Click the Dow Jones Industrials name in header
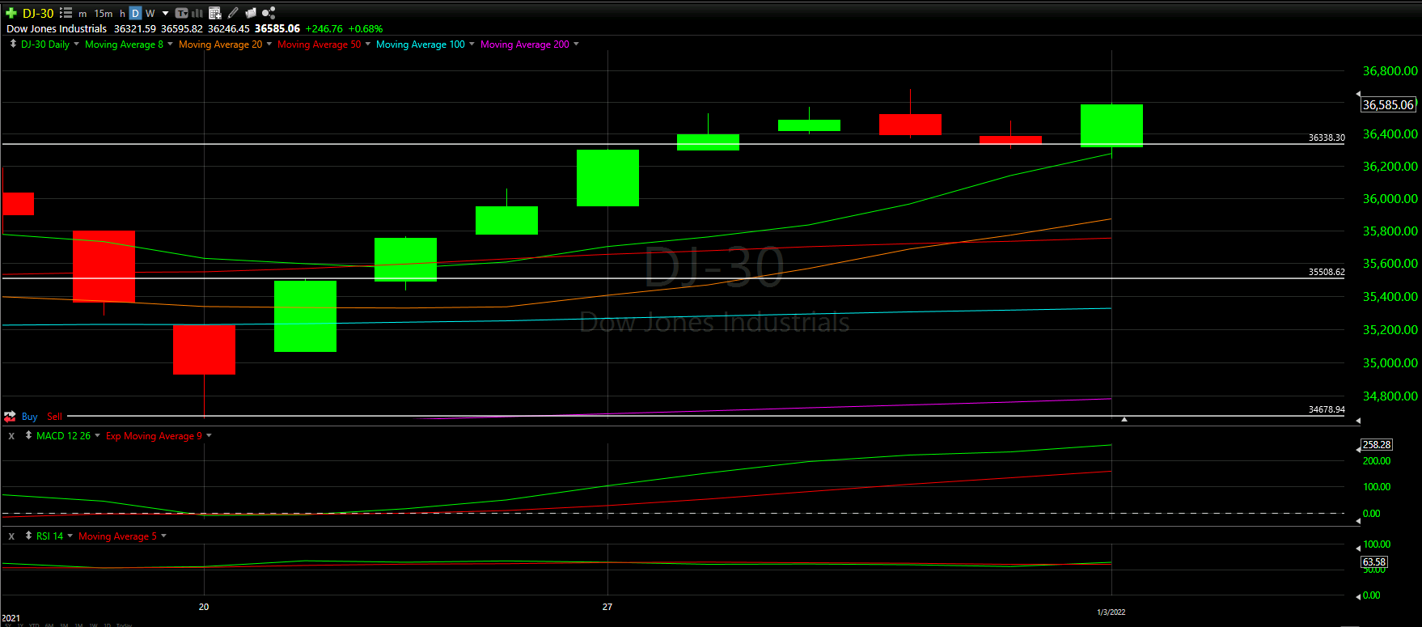Image resolution: width=1422 pixels, height=627 pixels. 57,28
